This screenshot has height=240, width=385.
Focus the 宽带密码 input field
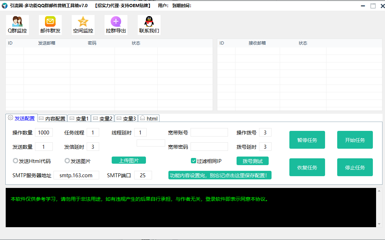pyautogui.click(x=209, y=147)
